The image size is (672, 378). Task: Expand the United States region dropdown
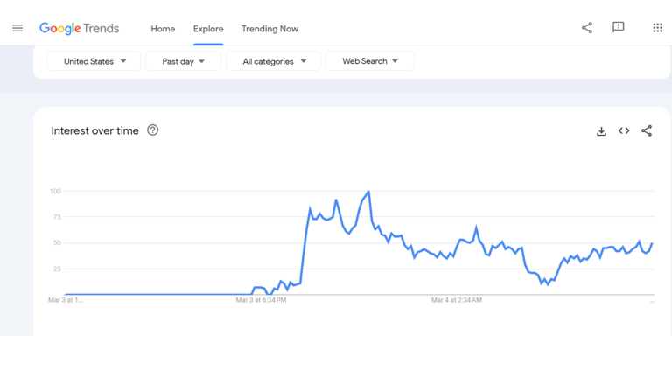[94, 61]
